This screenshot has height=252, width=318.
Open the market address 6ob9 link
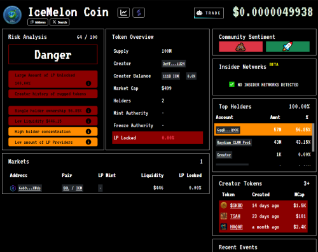29,188
